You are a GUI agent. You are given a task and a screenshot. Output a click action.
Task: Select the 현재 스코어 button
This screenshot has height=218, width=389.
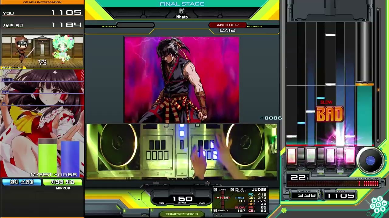(x=21, y=182)
